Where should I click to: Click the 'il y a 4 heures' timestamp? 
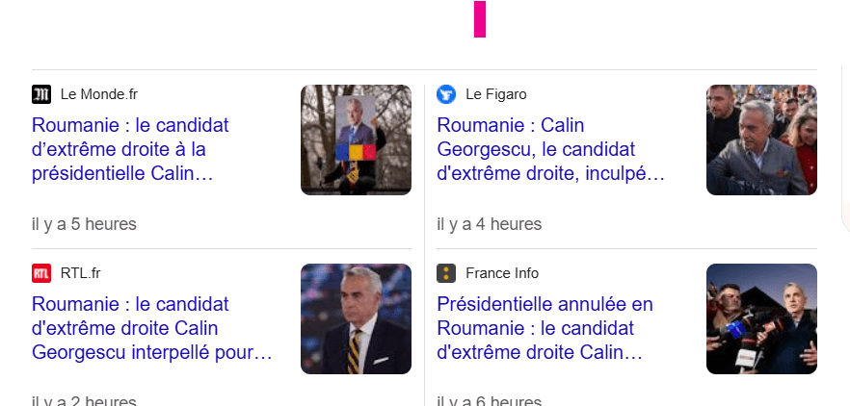490,224
